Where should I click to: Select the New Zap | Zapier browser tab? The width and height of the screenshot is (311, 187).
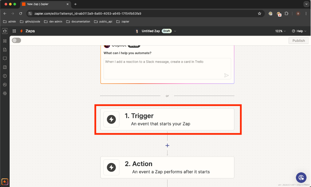click(45, 4)
